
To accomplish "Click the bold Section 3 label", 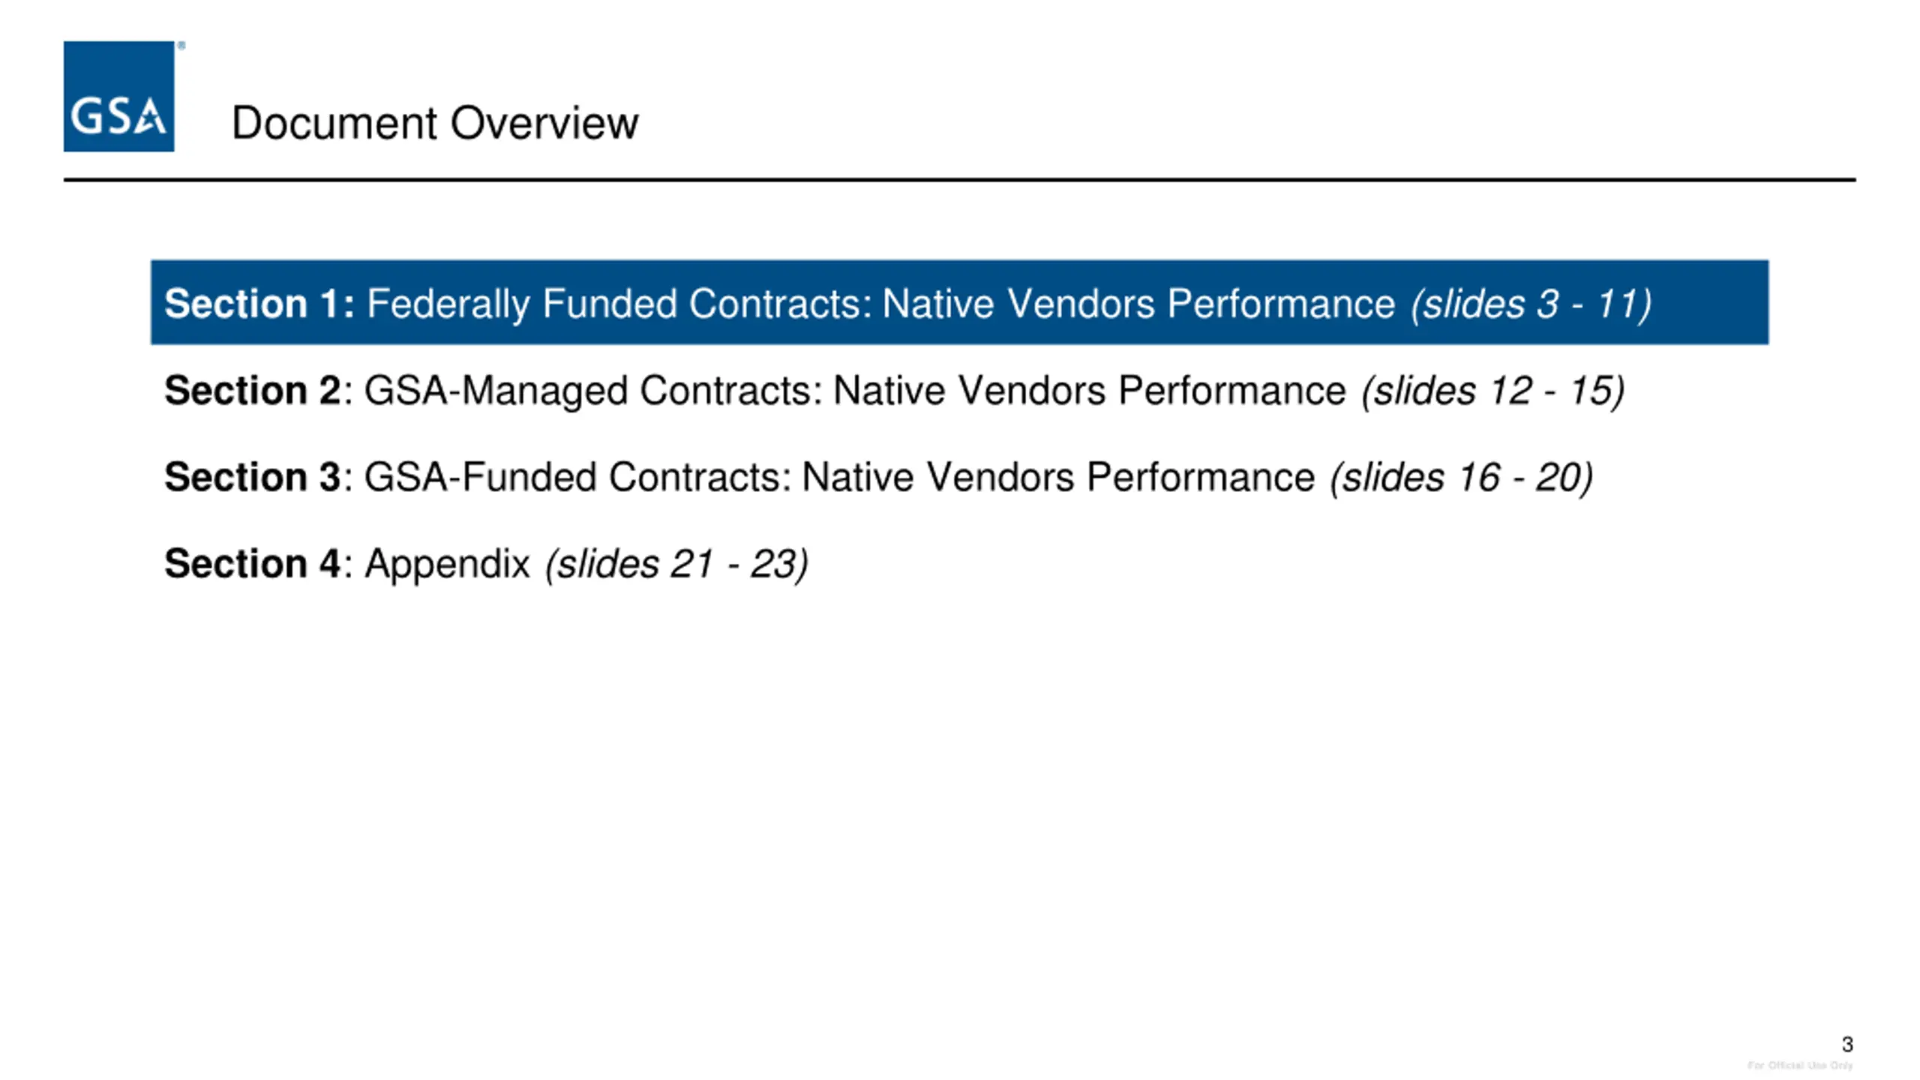I will pos(253,477).
